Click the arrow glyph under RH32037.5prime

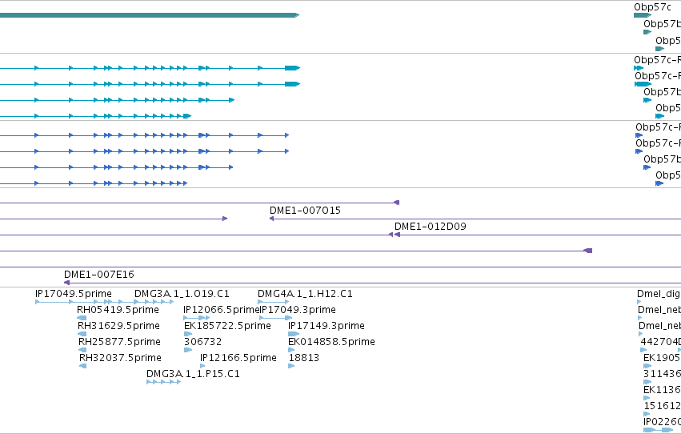click(x=83, y=366)
